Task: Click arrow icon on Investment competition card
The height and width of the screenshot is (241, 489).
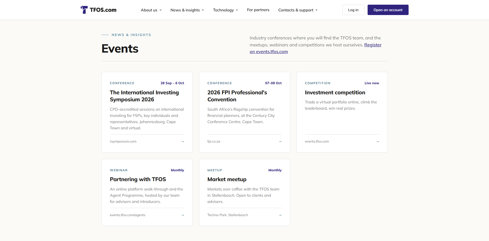Action: (378, 141)
